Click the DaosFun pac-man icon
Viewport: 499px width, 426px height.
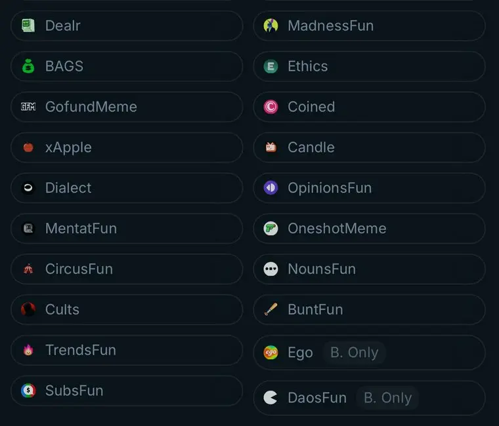(271, 398)
